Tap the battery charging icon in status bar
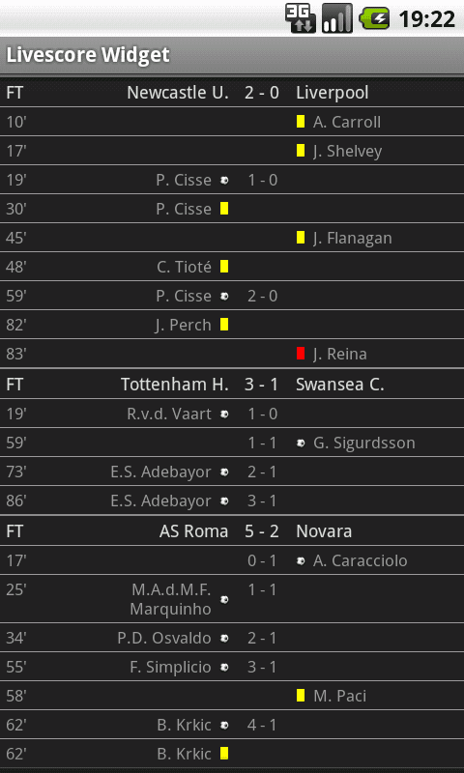 click(374, 19)
